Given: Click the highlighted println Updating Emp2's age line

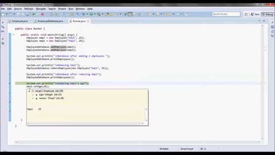Looking at the screenshot, I should [58, 84].
